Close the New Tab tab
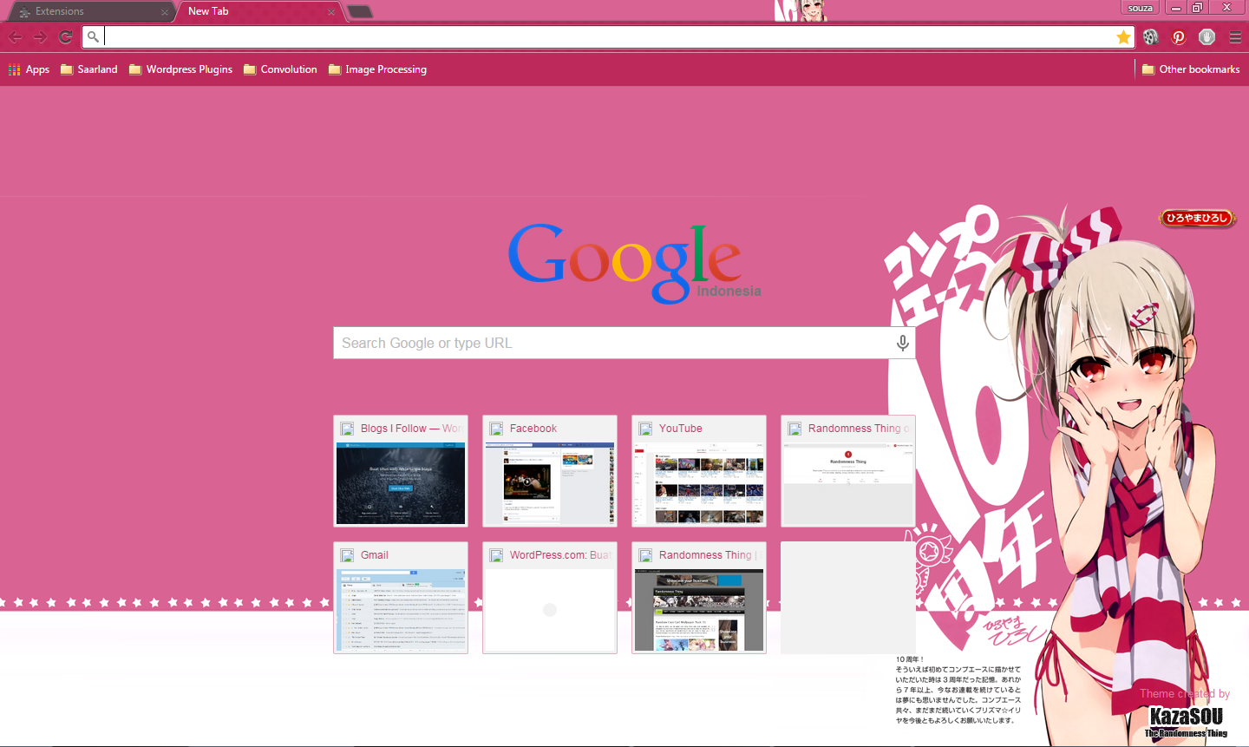The height and width of the screenshot is (747, 1249). coord(331,12)
